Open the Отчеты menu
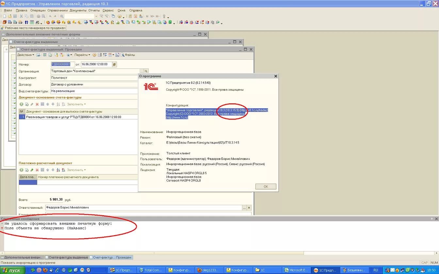This screenshot has height=274, width=439. [x=94, y=10]
